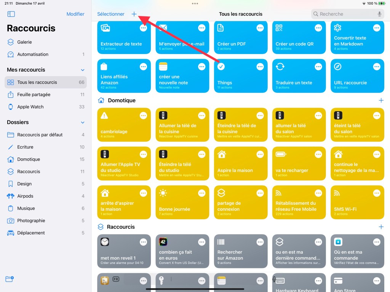Click the new folder icon in sidebar

pos(10,279)
